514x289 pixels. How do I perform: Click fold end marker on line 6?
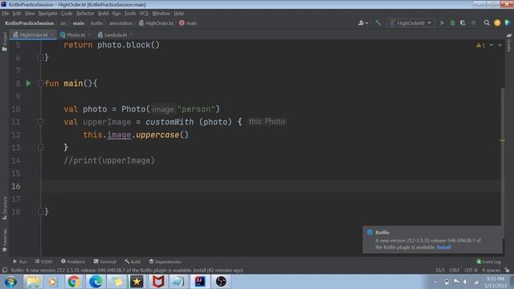pos(41,58)
